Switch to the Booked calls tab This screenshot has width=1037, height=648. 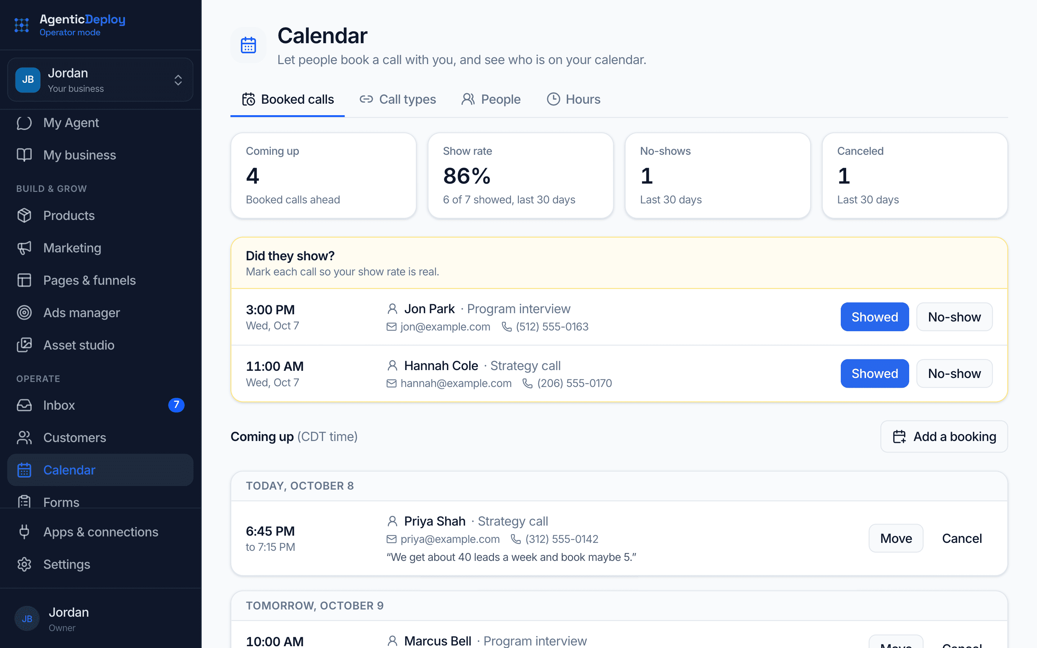pos(288,99)
